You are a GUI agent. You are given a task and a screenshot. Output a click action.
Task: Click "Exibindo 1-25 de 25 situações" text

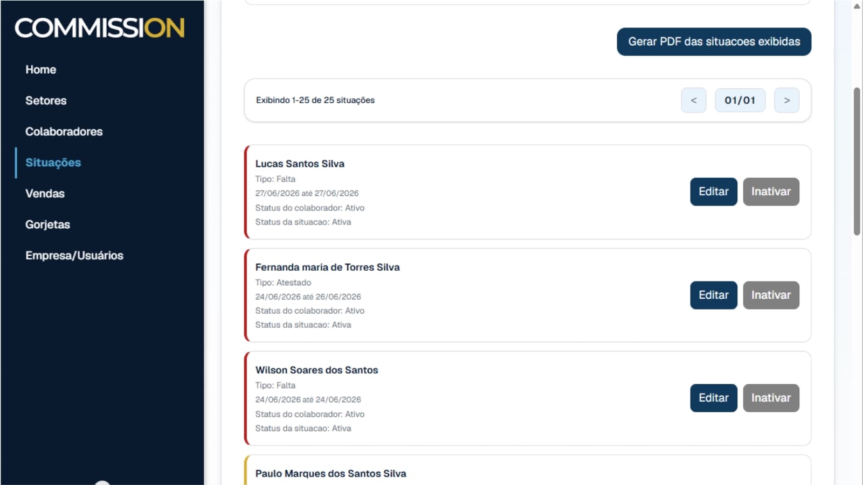pos(315,100)
